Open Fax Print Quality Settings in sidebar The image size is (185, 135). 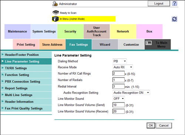(26, 108)
